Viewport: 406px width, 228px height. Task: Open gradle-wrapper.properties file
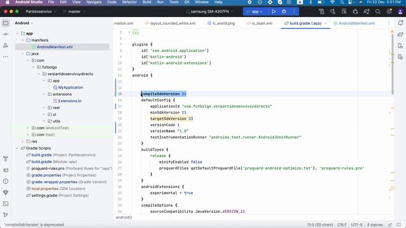click(66, 182)
